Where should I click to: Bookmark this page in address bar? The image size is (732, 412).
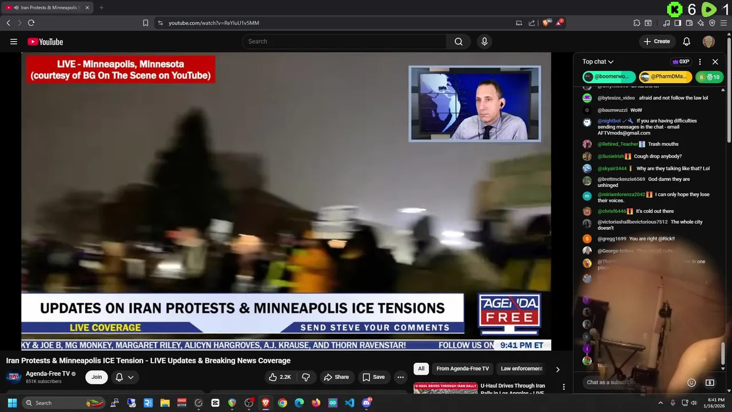click(x=145, y=23)
